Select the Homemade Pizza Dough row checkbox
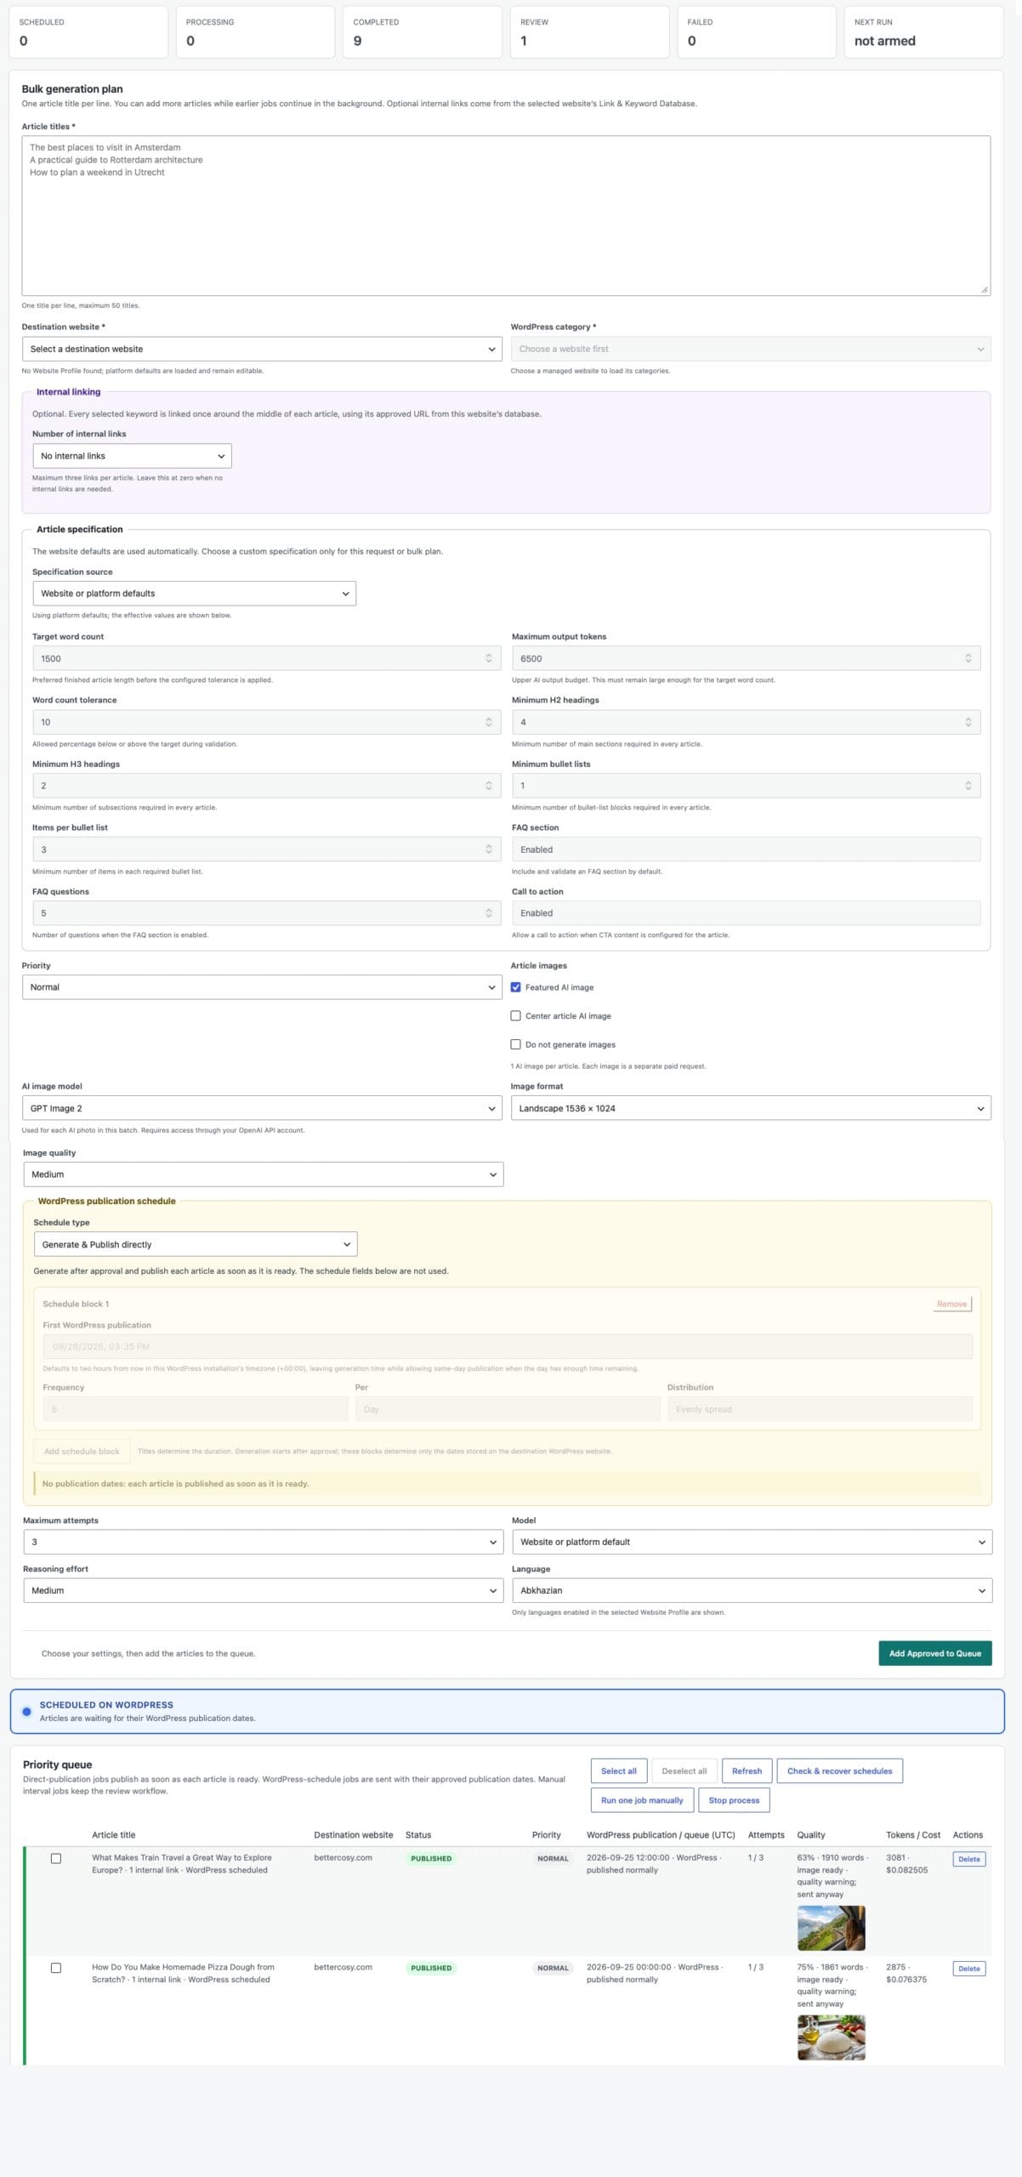 coord(56,1968)
